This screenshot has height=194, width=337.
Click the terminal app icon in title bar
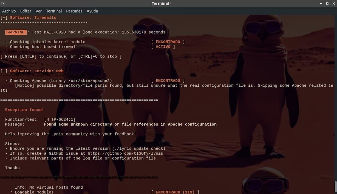pos(3,3)
